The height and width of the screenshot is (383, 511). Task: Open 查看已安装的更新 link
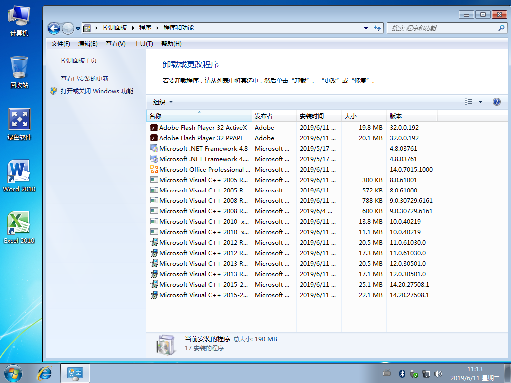pos(85,78)
